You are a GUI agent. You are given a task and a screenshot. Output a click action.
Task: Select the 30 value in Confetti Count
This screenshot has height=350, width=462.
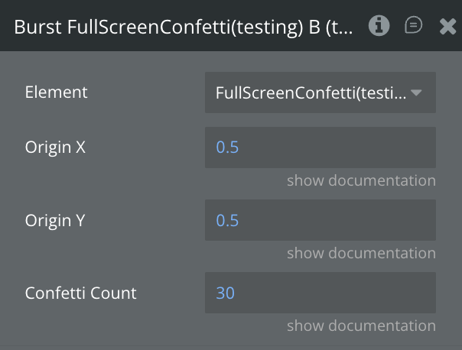(x=226, y=293)
